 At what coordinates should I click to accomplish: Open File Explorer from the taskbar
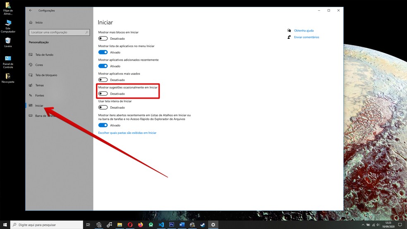pos(120,224)
